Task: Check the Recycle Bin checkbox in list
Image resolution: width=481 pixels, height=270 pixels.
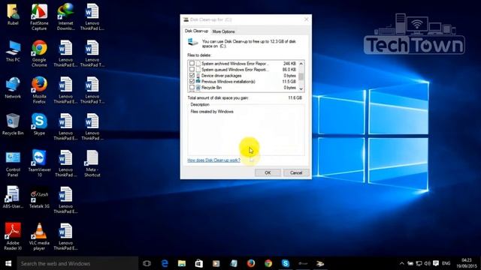Action: tap(192, 88)
